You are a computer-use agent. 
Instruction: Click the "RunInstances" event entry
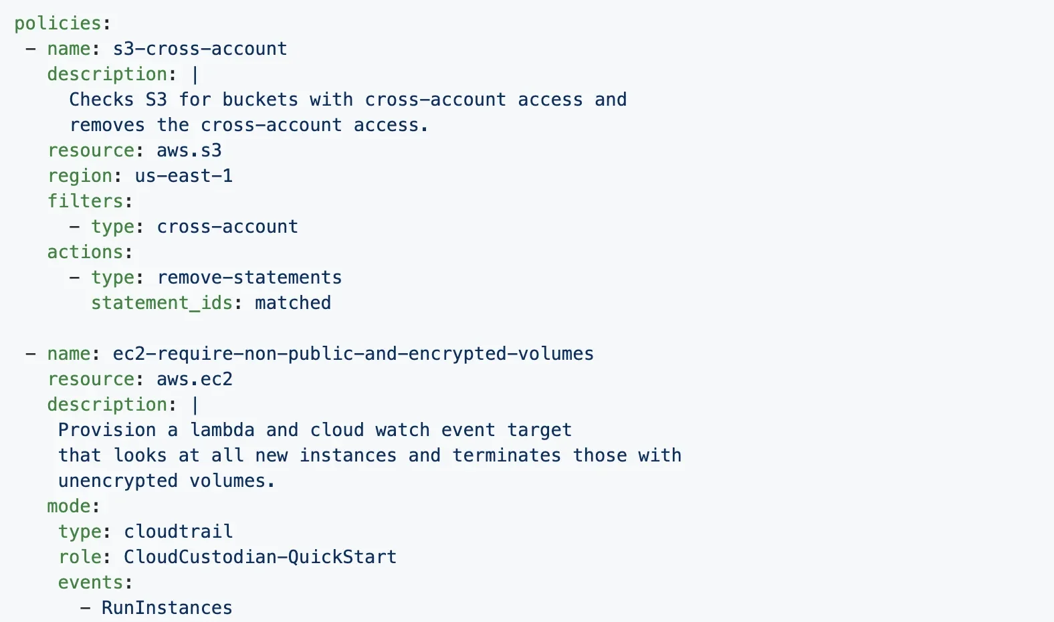coord(167,608)
